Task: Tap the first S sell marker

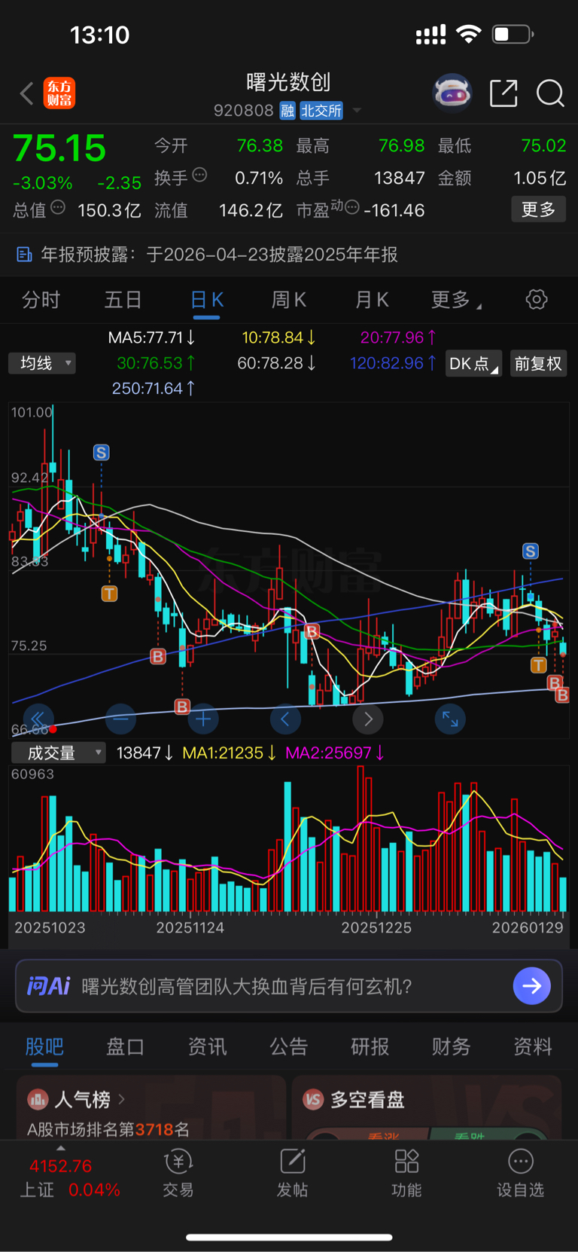Action: click(x=101, y=453)
